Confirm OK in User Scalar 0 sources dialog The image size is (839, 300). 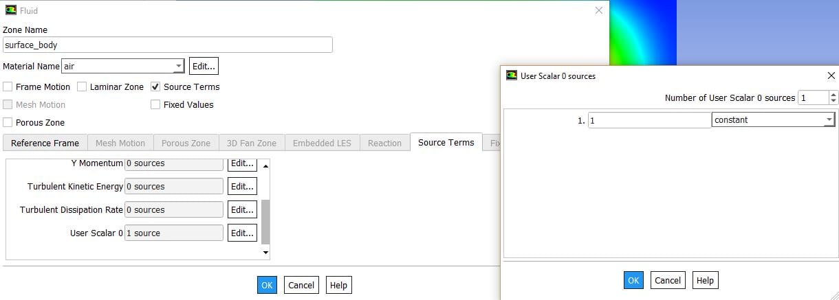click(633, 280)
